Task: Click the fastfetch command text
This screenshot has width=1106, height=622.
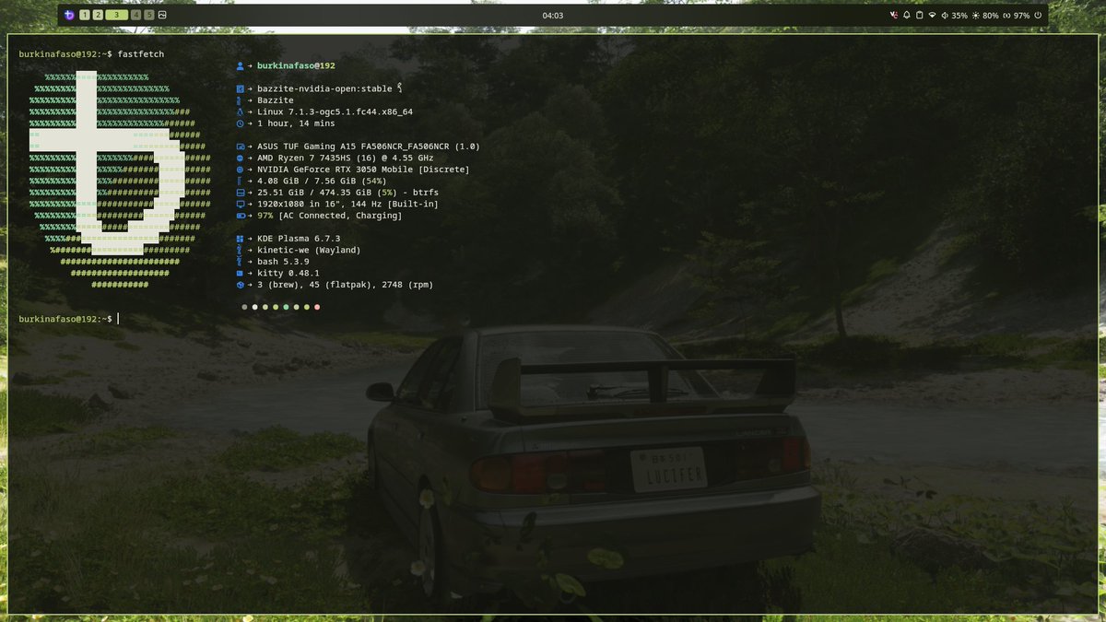Action: [141, 54]
